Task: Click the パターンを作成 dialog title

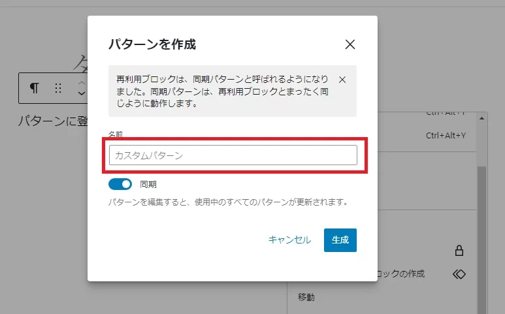Action: (152, 44)
